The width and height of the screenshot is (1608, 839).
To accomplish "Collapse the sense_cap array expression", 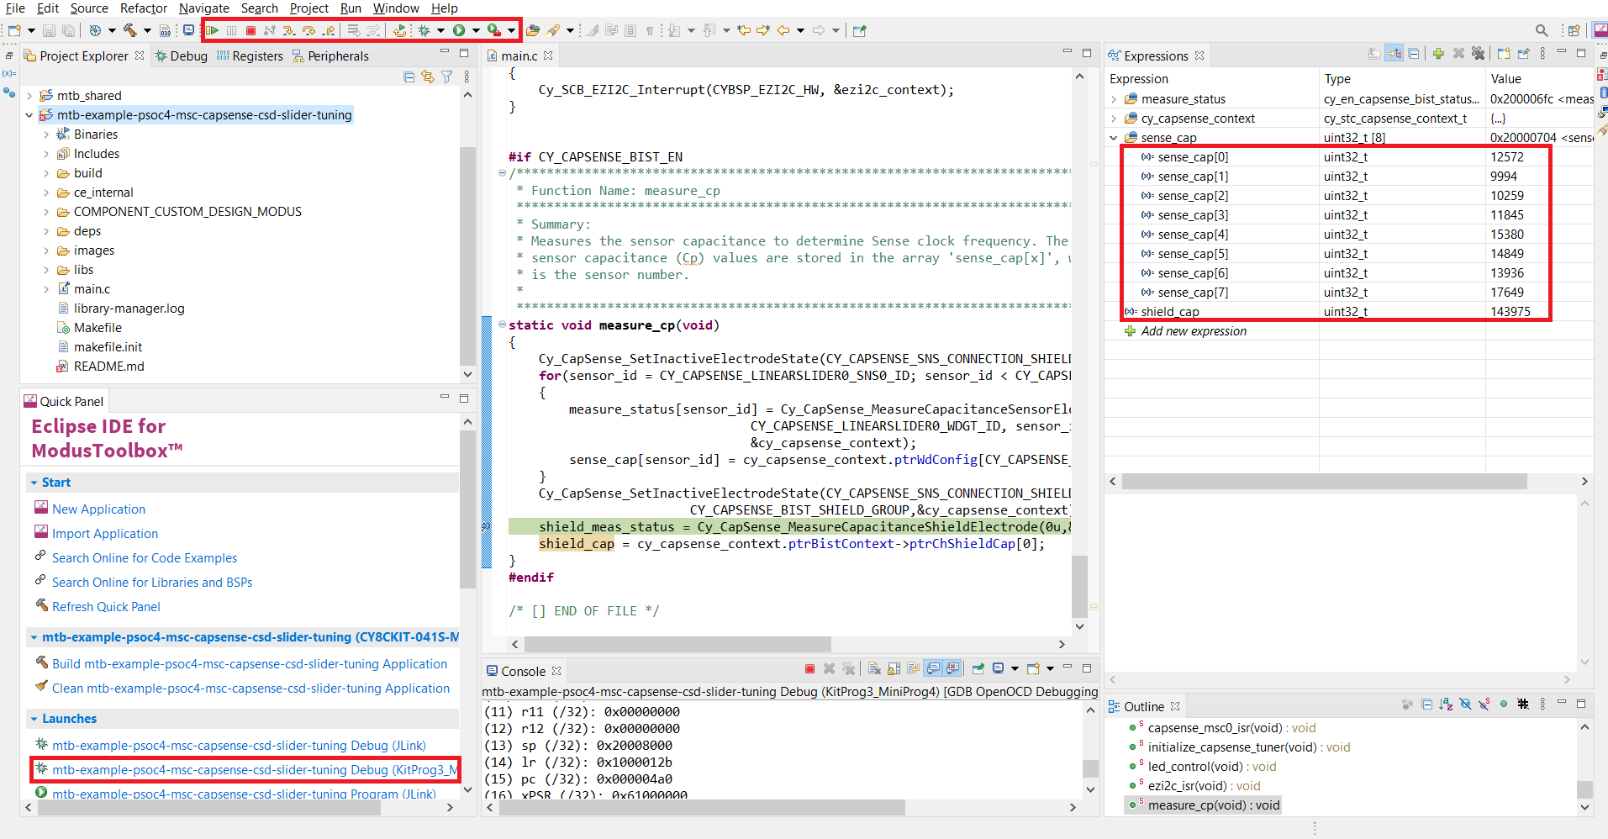I will 1114,138.
